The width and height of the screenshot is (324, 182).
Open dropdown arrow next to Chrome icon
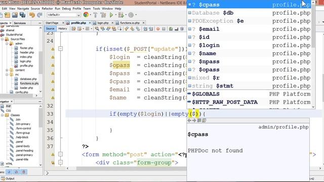[91, 15]
